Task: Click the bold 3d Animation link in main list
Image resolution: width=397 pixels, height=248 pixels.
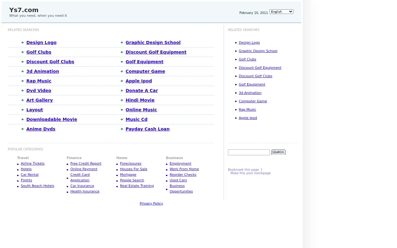Action: pos(42,71)
